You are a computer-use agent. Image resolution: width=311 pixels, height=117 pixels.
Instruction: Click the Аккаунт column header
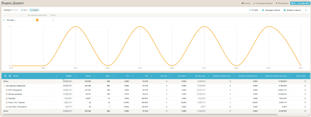pos(16,76)
